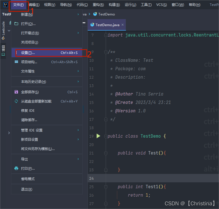Image resolution: width=219 pixels, height=209 pixels.
Task: Click the TestDemo breadcrumb item
Action: click(x=104, y=14)
